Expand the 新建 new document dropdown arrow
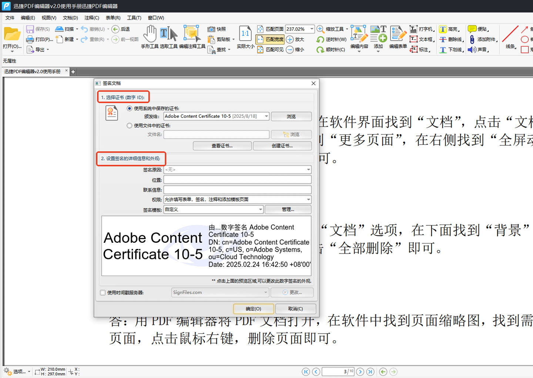Screen dimensions: 533x378 77,39
